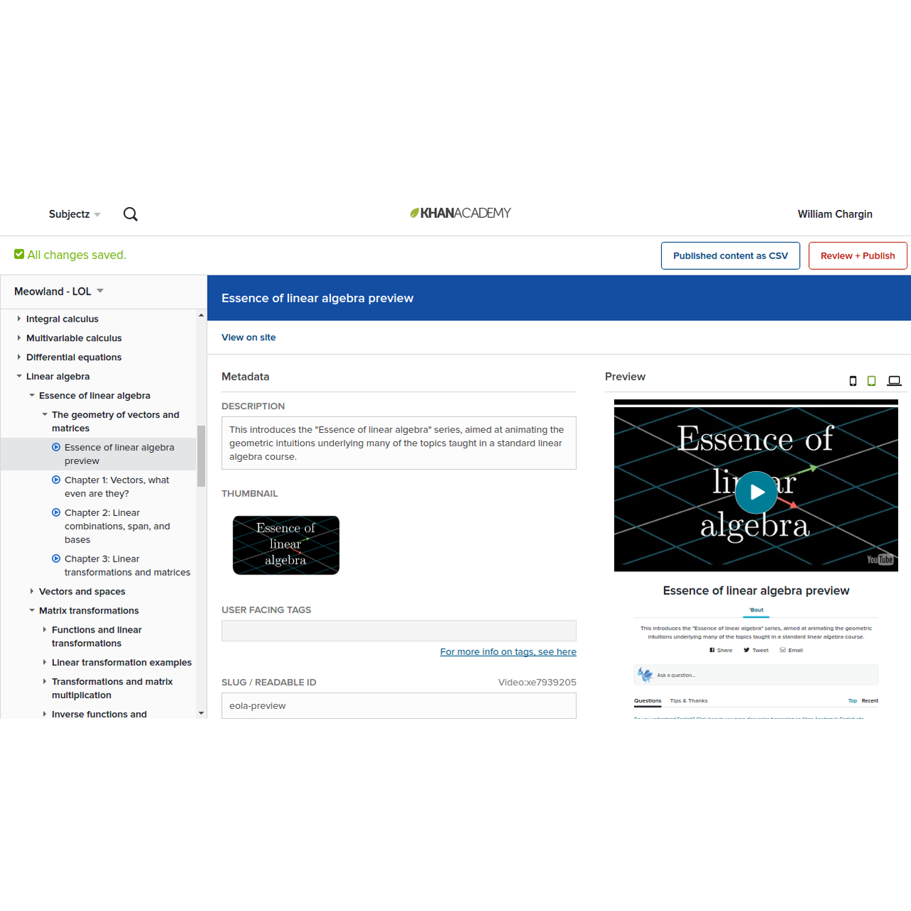Viewport: 911px width, 911px height.
Task: Switch preview to phone view
Action: (853, 381)
